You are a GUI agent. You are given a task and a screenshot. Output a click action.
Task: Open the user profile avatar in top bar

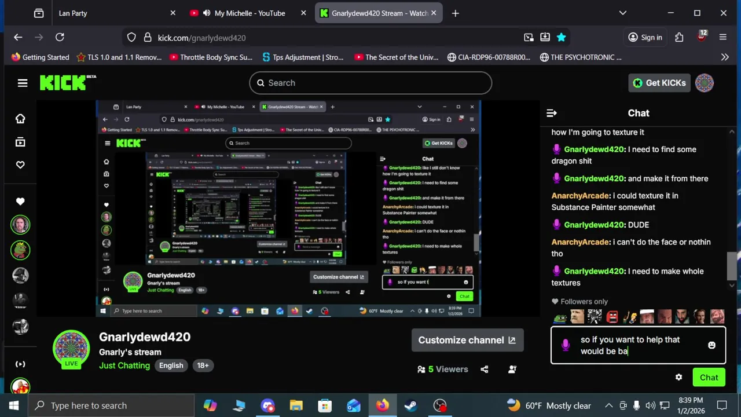(705, 83)
